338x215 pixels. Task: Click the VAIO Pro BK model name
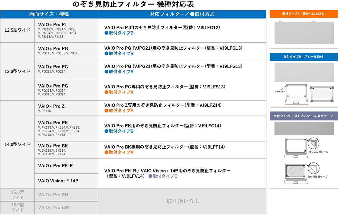pos(53,146)
